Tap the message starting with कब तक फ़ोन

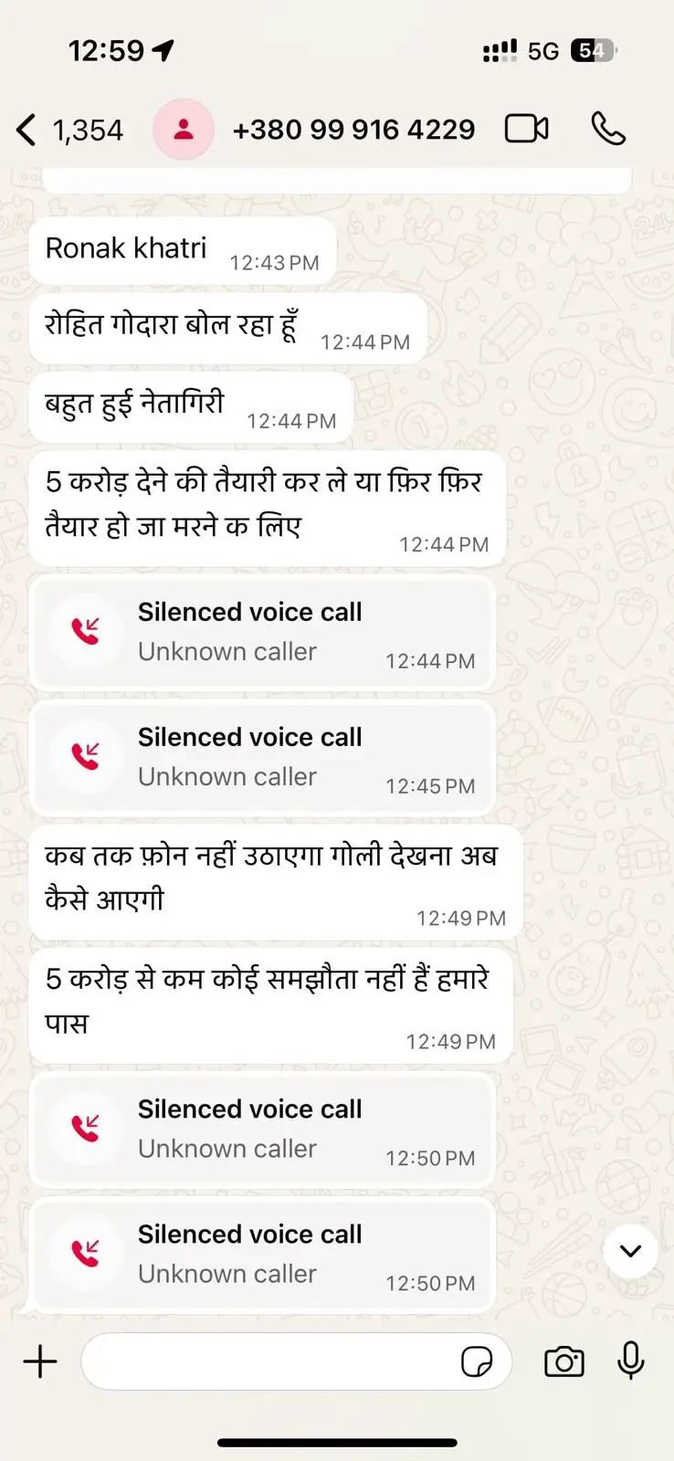click(x=276, y=882)
